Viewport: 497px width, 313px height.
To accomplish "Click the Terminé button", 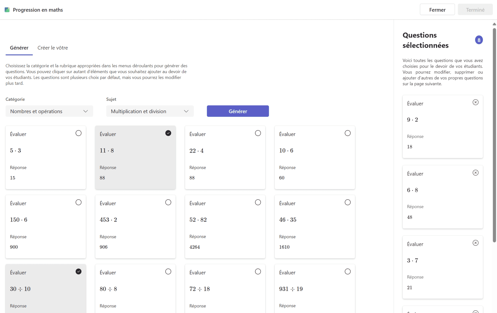I will (x=475, y=10).
